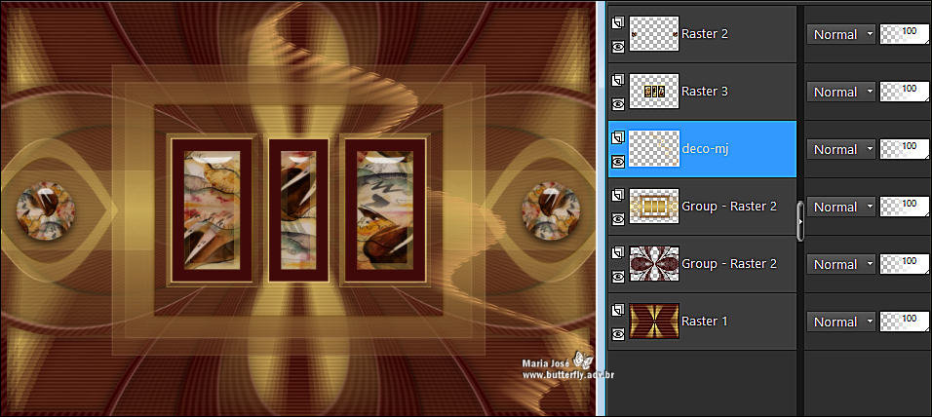The width and height of the screenshot is (932, 417).
Task: Adjust the opacity slider of deco-mj layer
Action: (x=905, y=149)
